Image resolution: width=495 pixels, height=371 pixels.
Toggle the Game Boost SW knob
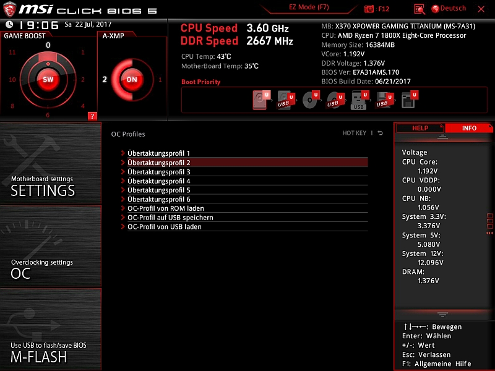(48, 80)
